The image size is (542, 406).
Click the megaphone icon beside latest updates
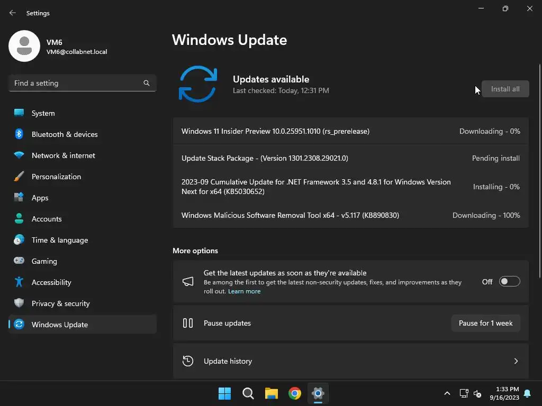click(x=188, y=281)
